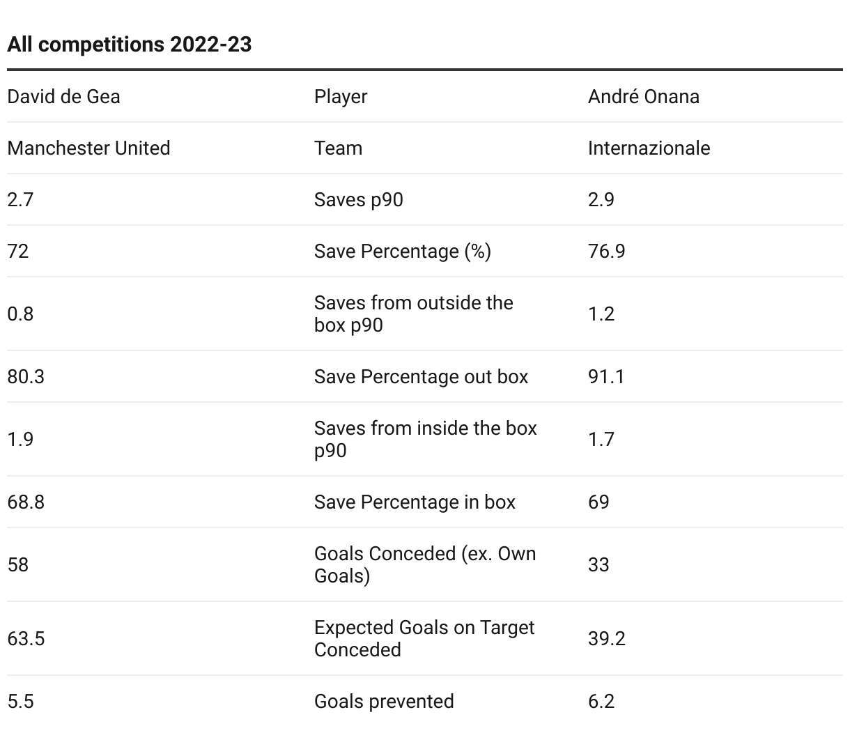Select the 'Save Percentage (%)' row label
850x733 pixels.
(x=403, y=251)
